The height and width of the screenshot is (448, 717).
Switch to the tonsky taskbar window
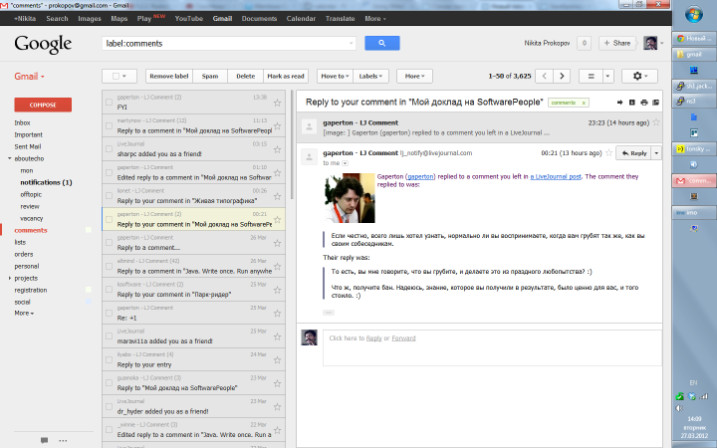tap(694, 148)
